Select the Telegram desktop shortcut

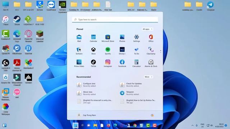(211, 6)
